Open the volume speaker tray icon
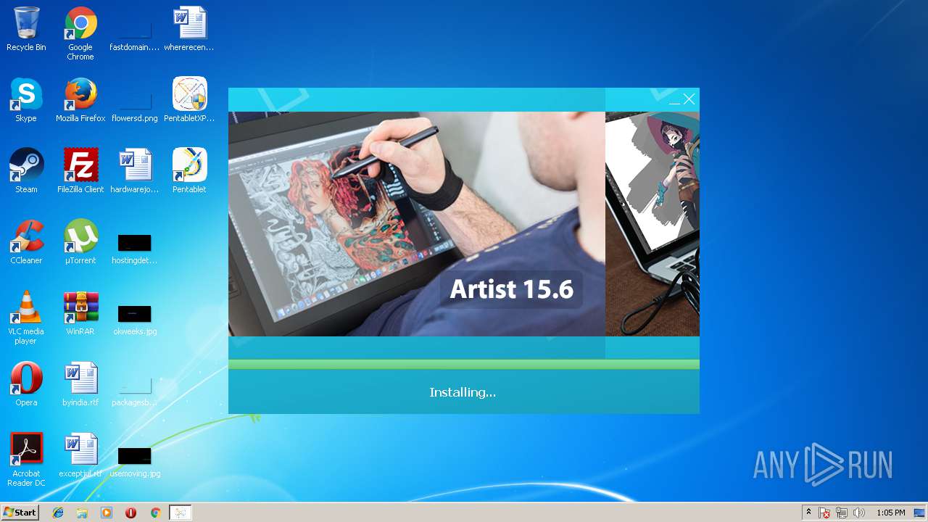 859,513
